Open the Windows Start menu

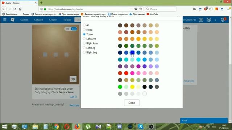4,127
